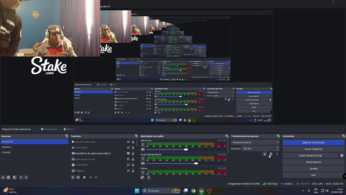Select the CASINO scene
The image size is (346, 195).
click(34, 152)
